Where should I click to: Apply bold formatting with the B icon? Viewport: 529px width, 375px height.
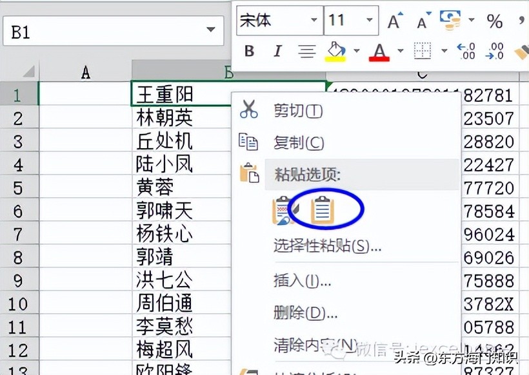[x=249, y=50]
